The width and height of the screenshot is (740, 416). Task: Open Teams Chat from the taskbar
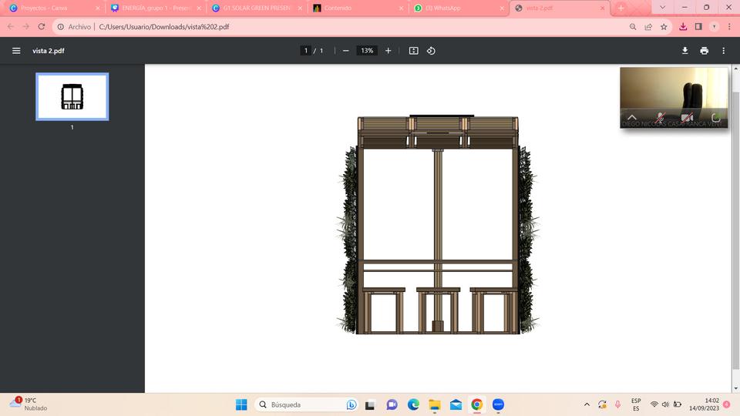click(392, 404)
